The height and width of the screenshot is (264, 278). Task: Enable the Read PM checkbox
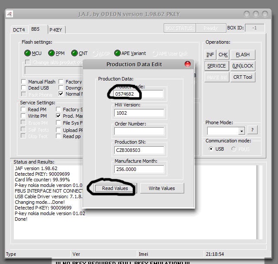click(23, 109)
